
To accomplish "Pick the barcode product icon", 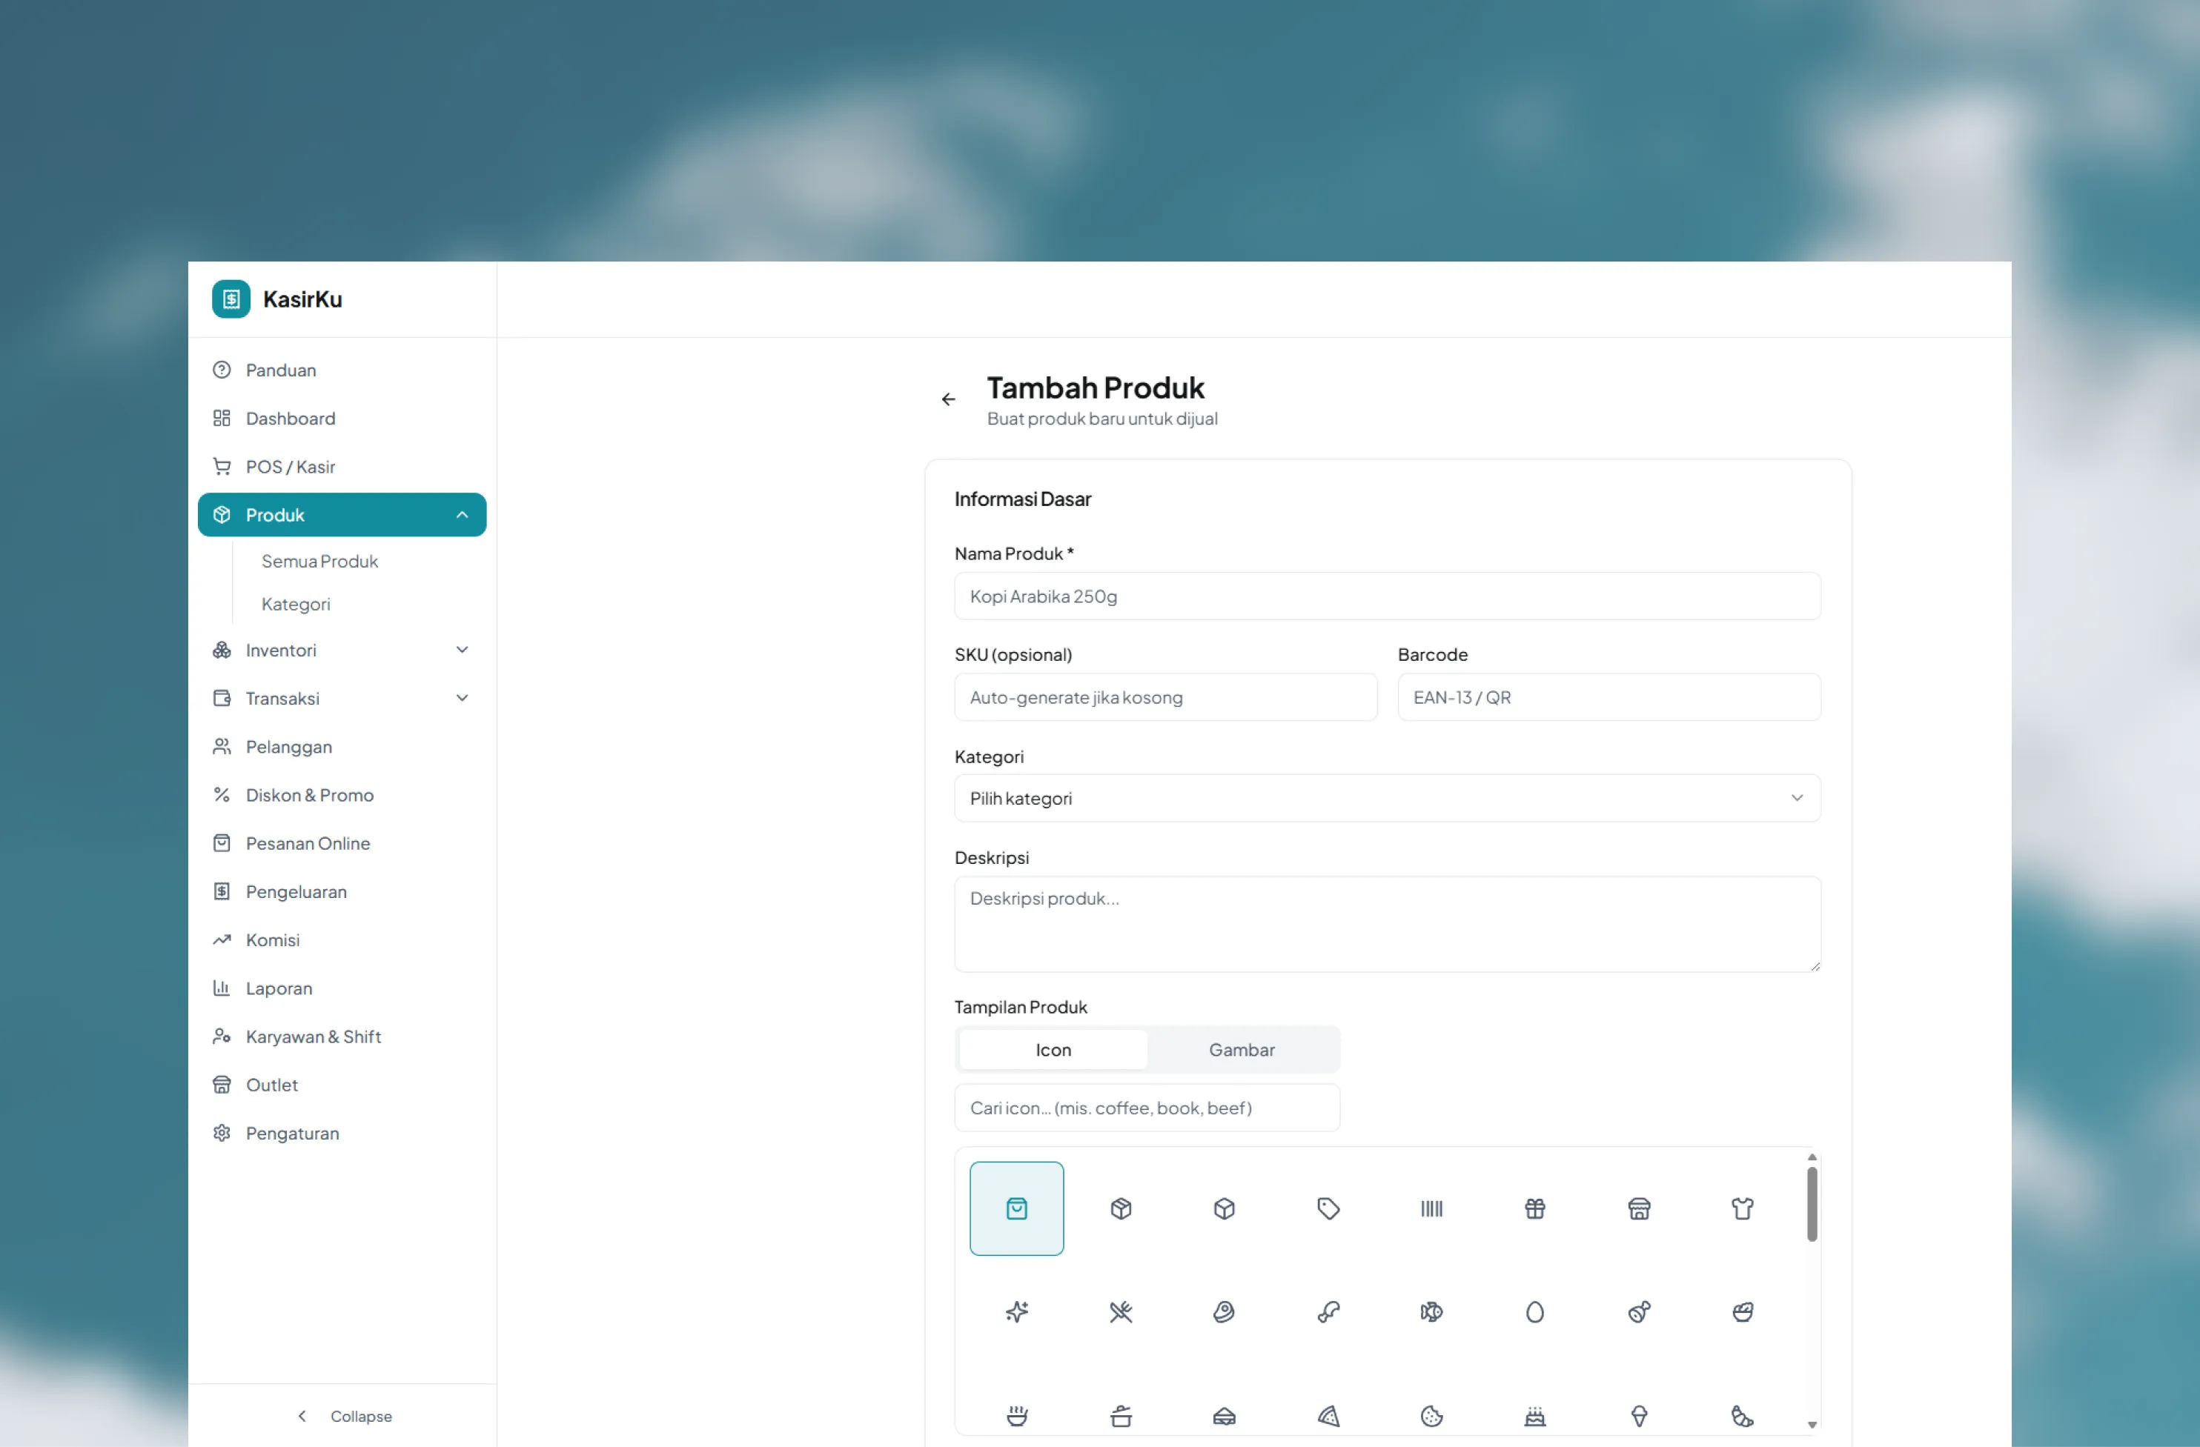I will (1431, 1208).
